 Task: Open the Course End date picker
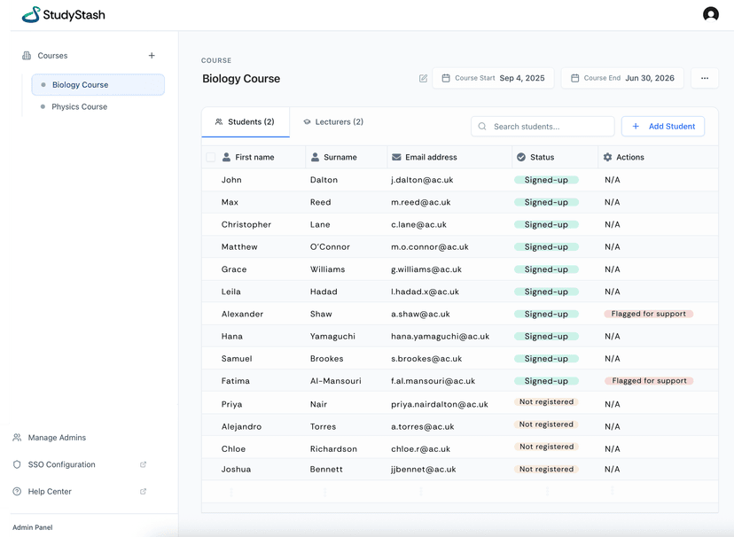tap(622, 78)
